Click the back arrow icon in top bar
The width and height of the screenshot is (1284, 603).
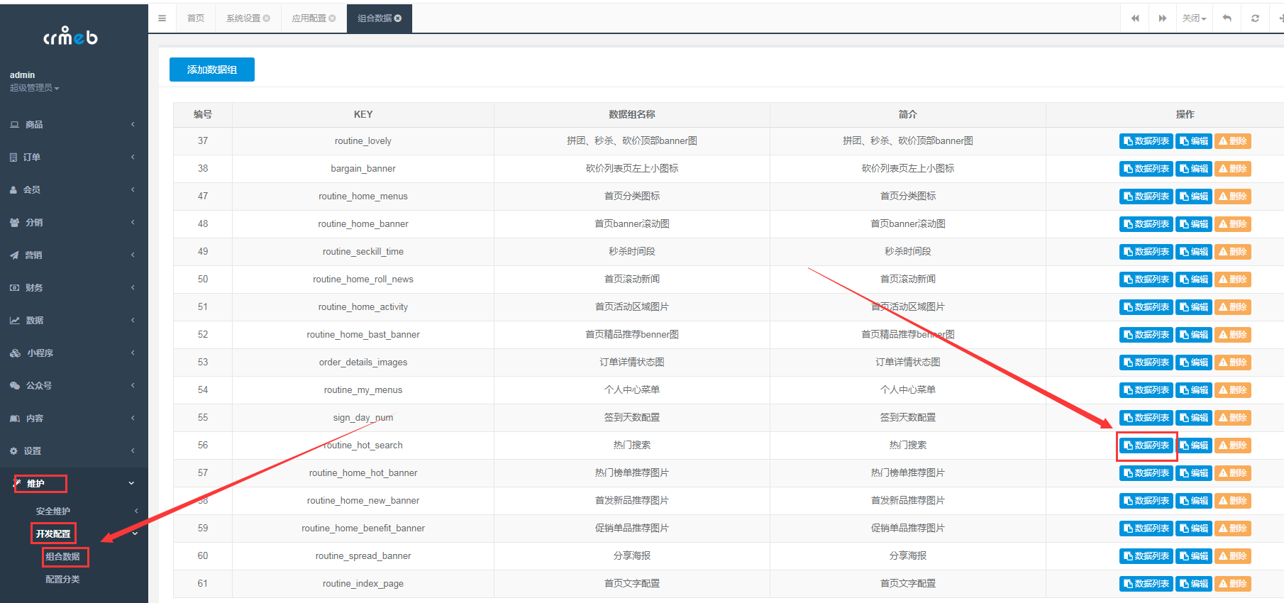[x=1227, y=18]
